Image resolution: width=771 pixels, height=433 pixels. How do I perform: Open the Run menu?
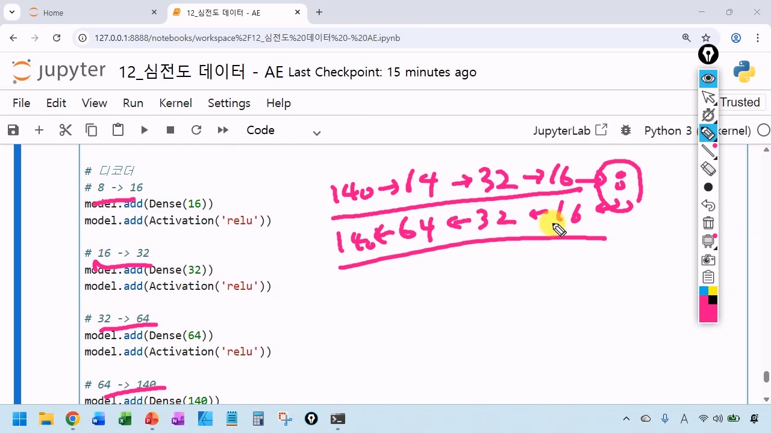click(133, 103)
